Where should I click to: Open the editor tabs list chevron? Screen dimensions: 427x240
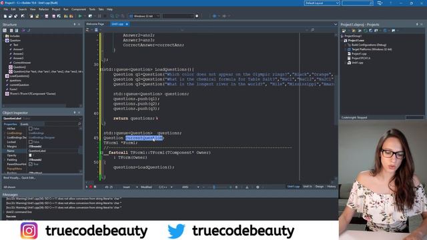tap(335, 24)
